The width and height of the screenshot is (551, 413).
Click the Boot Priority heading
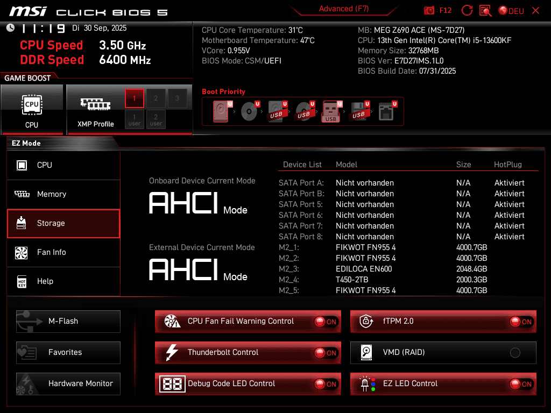click(x=223, y=91)
